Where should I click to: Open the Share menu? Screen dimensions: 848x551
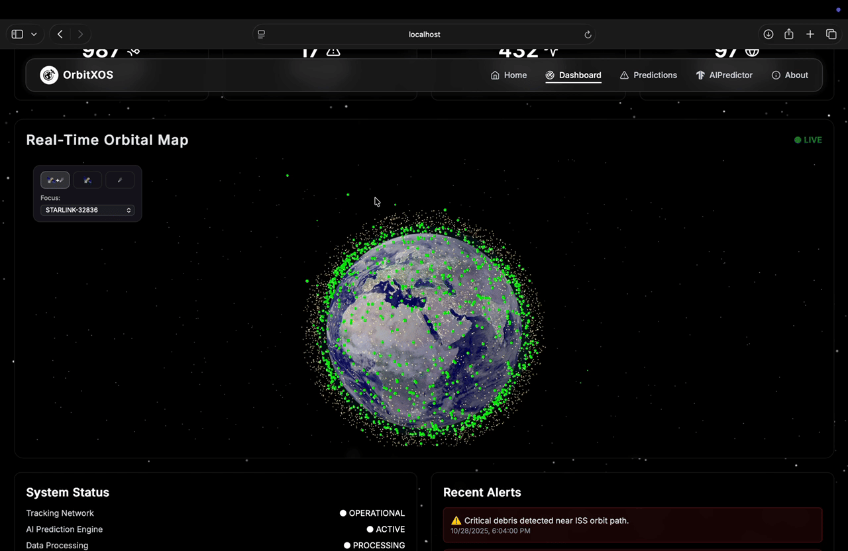coord(789,34)
